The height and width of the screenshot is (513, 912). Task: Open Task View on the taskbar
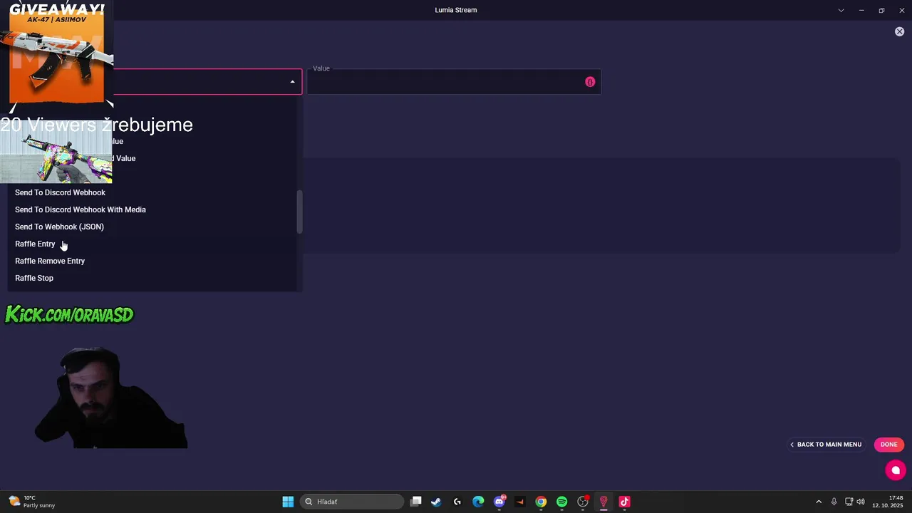click(x=416, y=502)
